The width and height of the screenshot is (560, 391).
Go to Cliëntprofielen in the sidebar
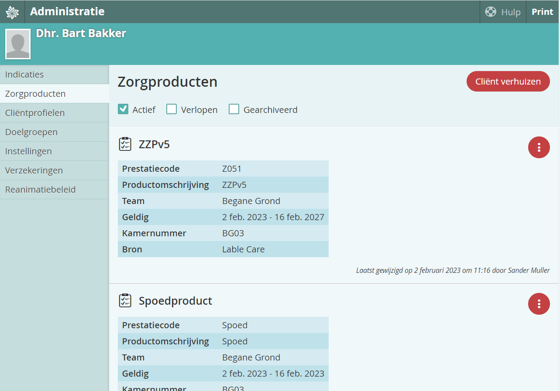click(x=35, y=113)
